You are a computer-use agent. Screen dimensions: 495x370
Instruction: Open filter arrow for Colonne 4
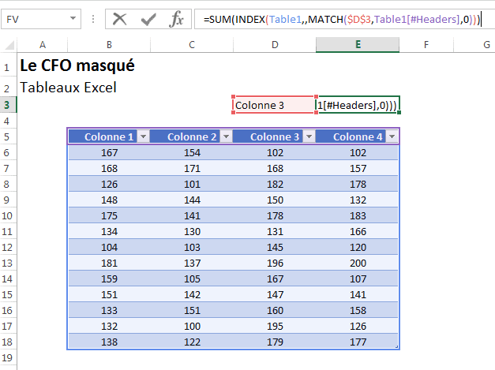392,137
